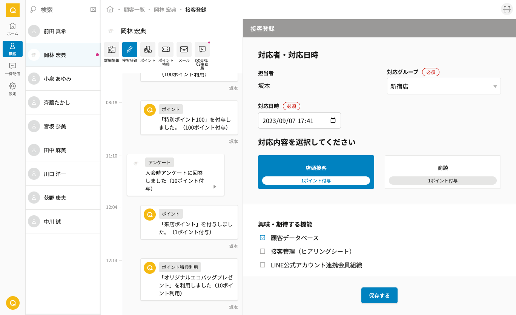Screen dimensions: 516x315
Task: Select customer 小泉 あゆみ in the list
Action: coord(63,79)
